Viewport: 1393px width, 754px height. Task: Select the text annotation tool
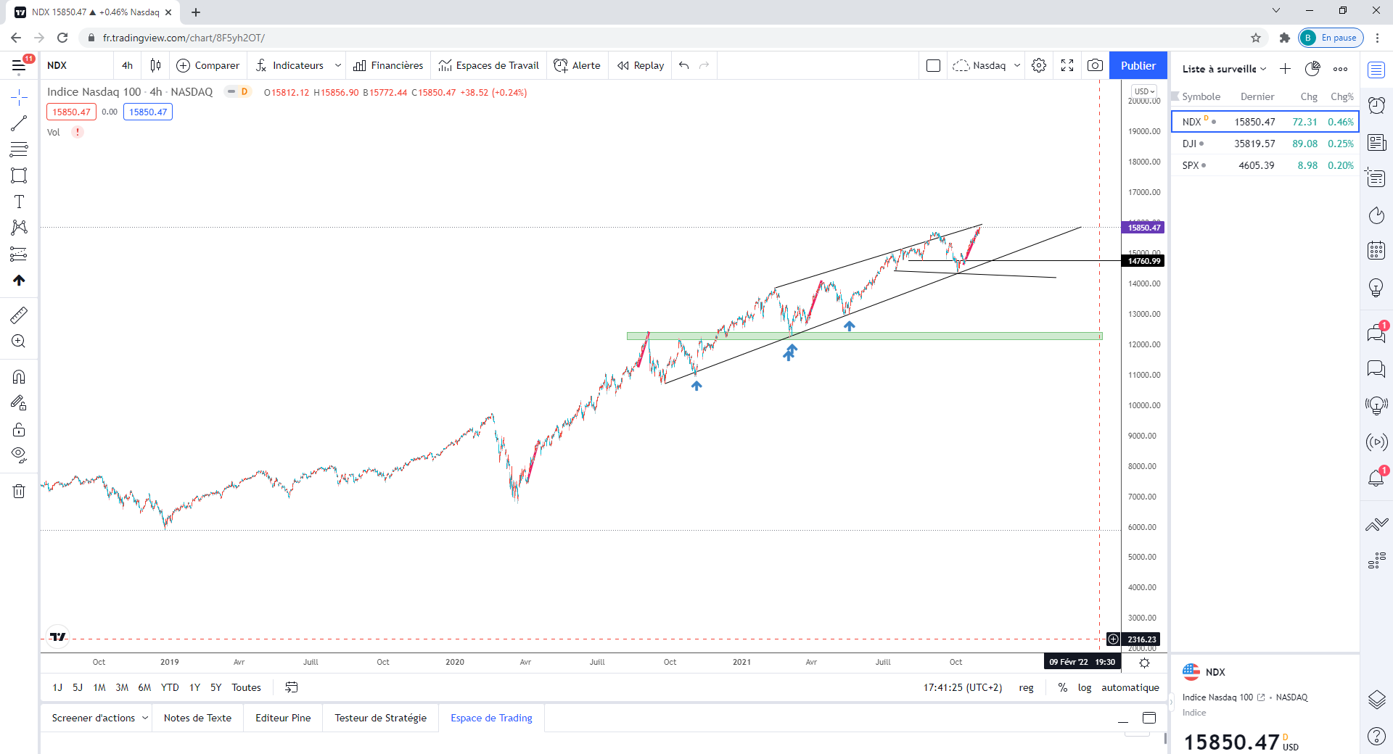point(19,202)
